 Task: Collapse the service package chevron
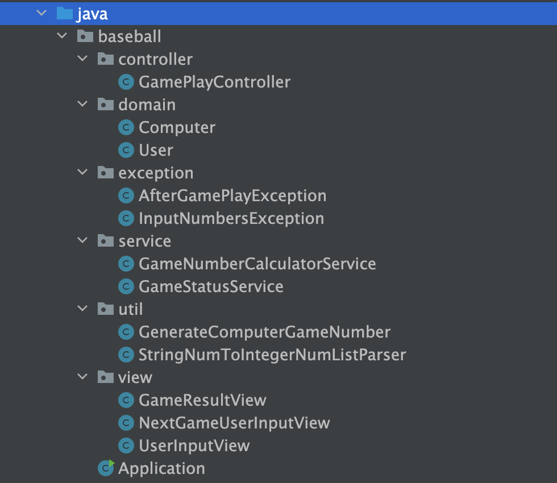pos(82,240)
